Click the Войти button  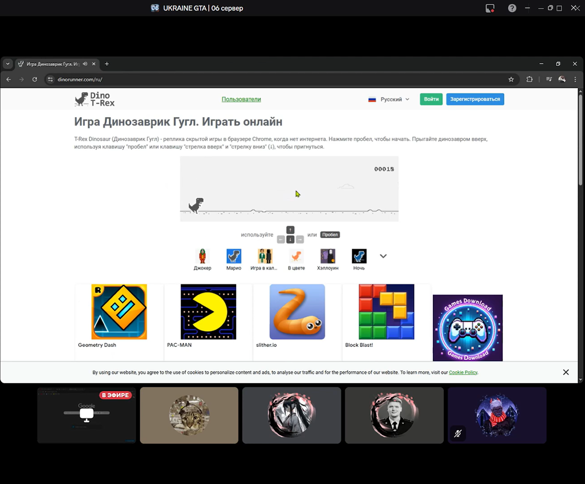(x=431, y=99)
